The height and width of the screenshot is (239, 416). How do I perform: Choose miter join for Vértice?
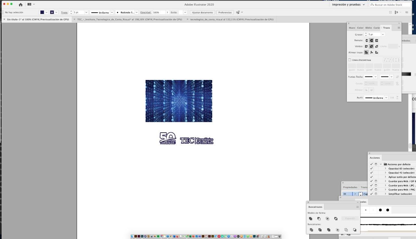366,46
